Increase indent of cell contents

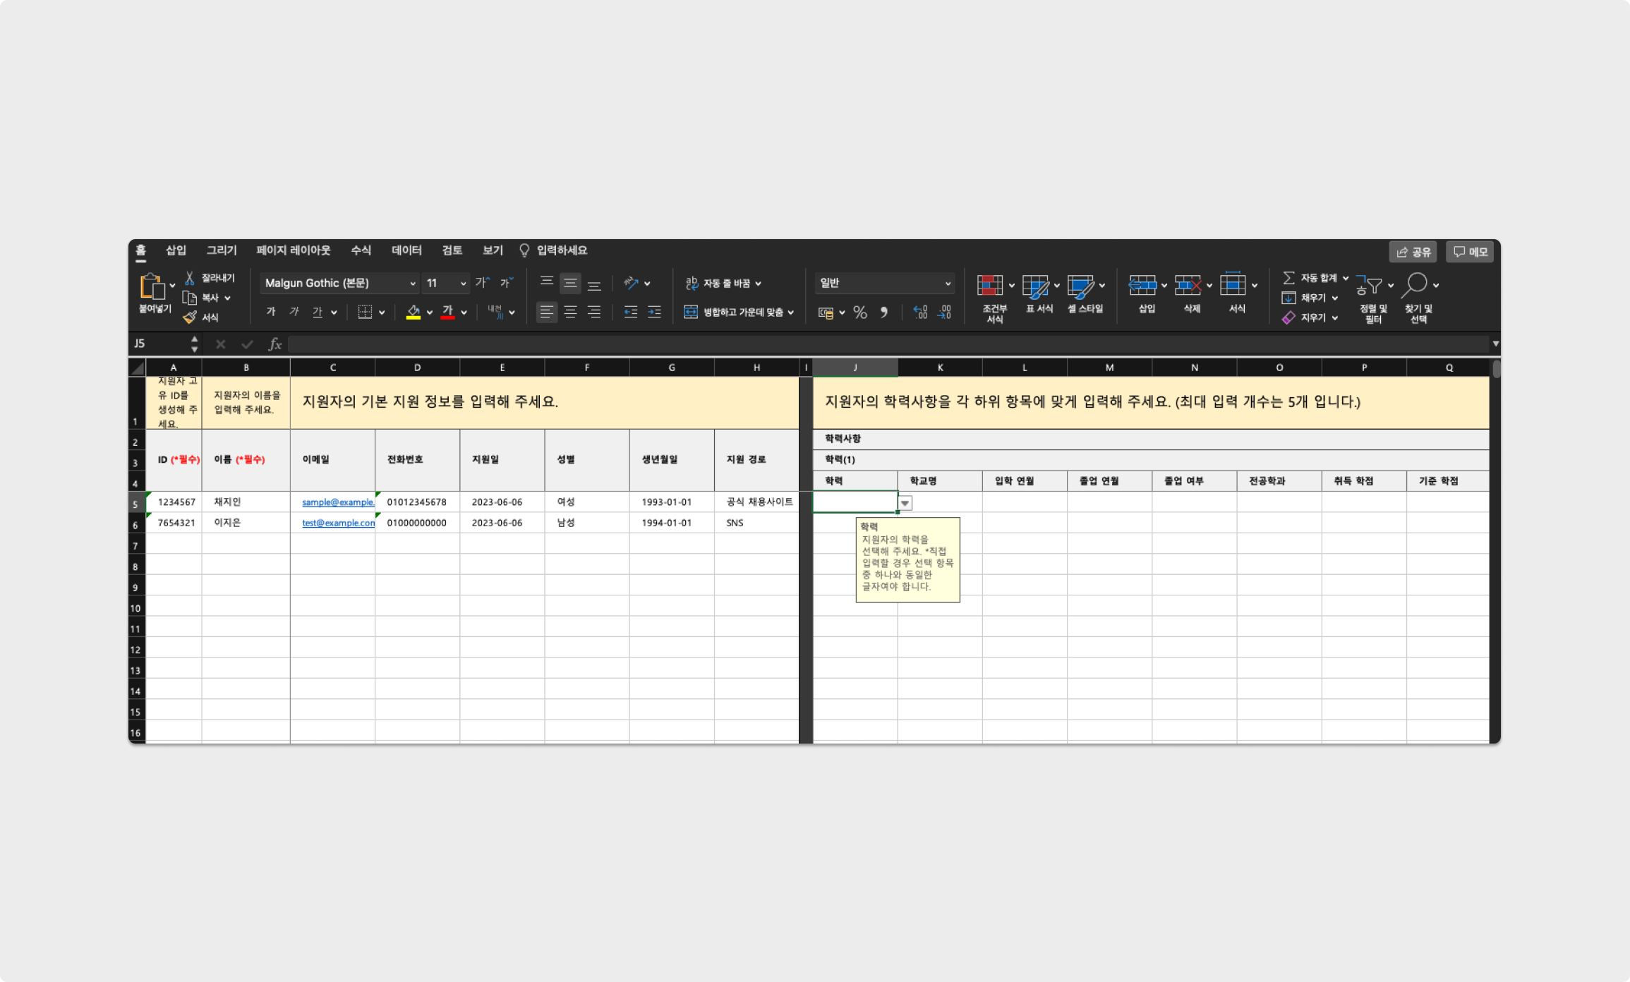[x=655, y=312]
